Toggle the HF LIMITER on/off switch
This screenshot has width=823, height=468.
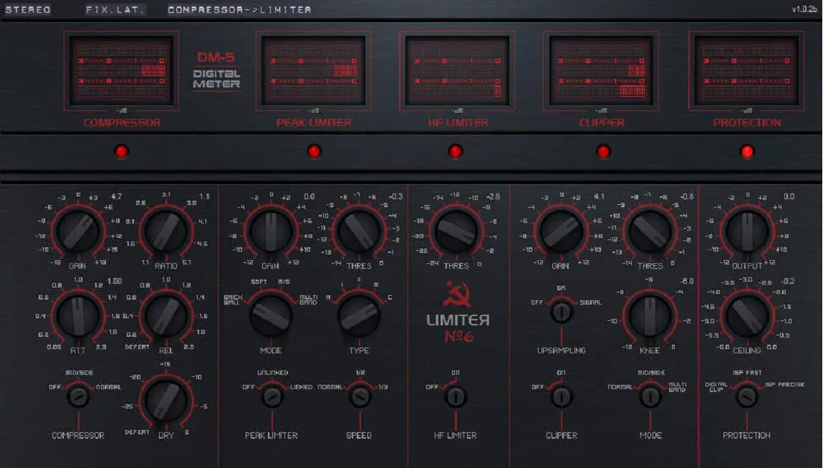(x=456, y=396)
